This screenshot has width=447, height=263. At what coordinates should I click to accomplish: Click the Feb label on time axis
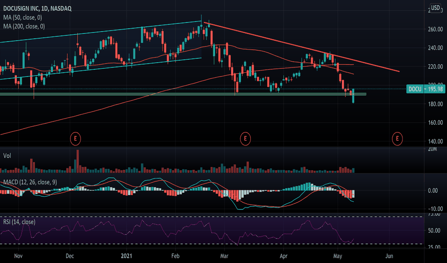[176, 256]
